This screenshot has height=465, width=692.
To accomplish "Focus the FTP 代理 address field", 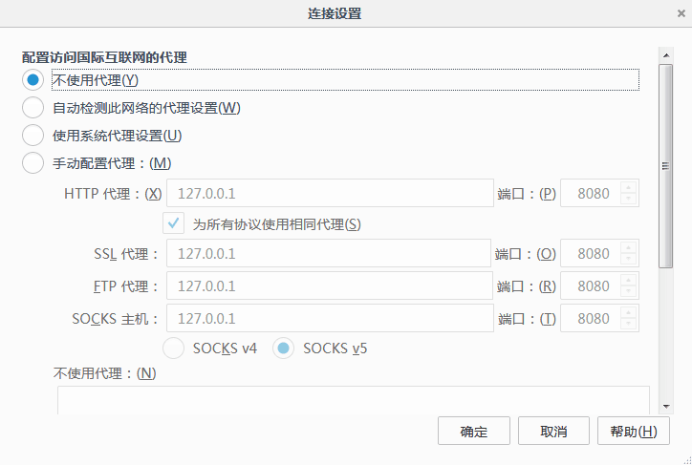I will [330, 286].
